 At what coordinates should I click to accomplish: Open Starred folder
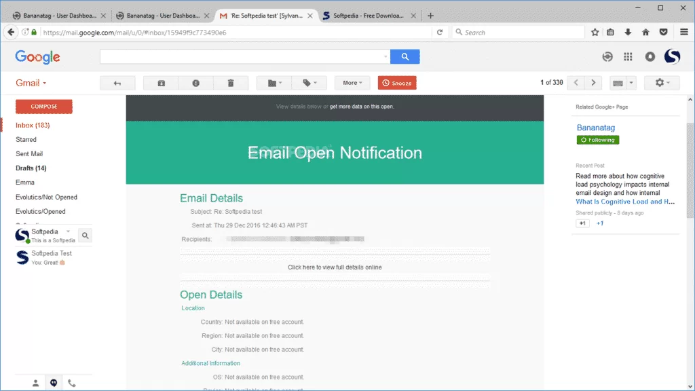point(26,140)
